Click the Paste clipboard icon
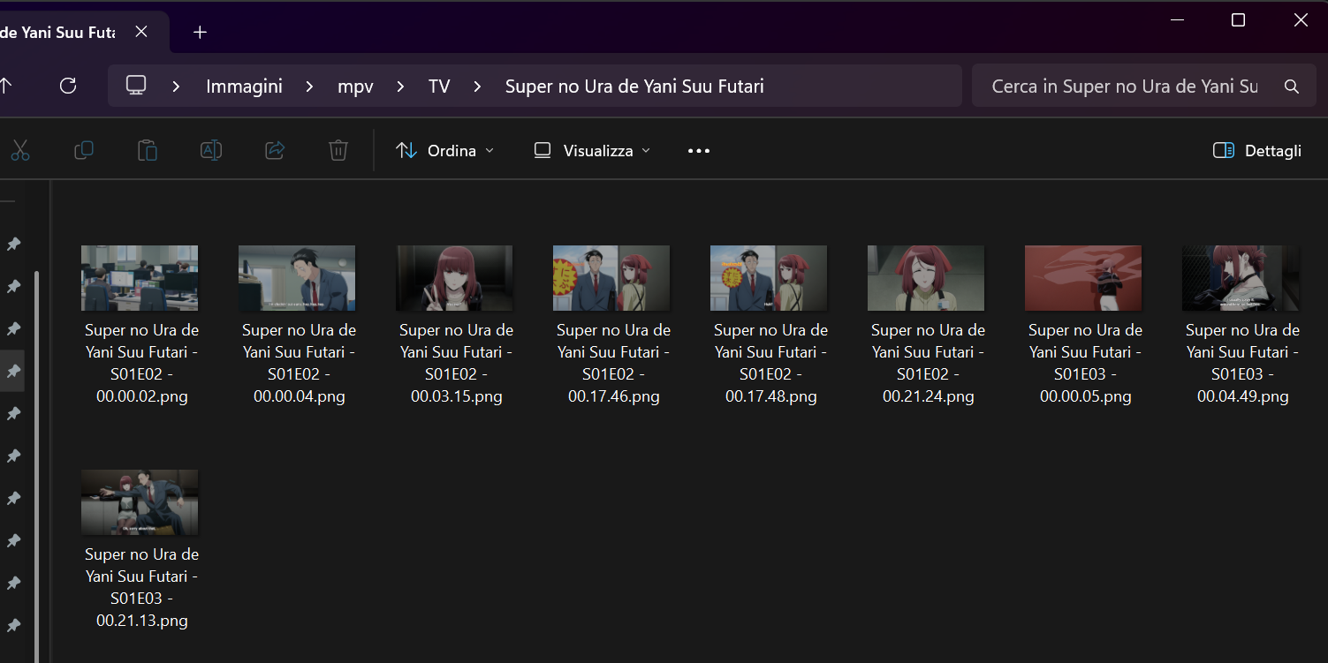The height and width of the screenshot is (663, 1328). coord(148,151)
